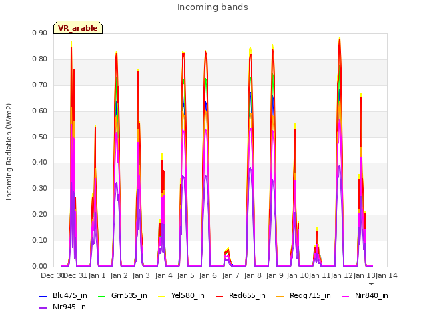This screenshot has height=320, width=427.
Task: Toggle the Redg715_in legend entry
Action: pos(304,296)
